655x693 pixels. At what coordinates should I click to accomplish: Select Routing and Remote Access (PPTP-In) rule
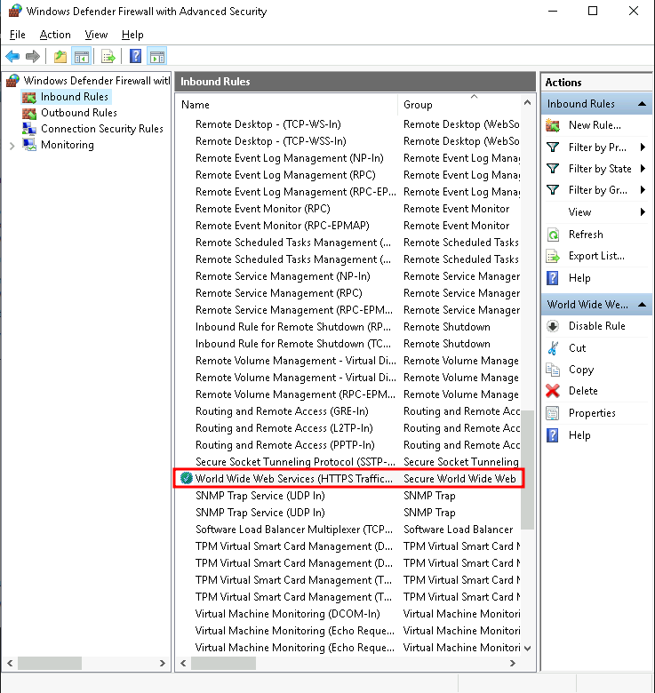(x=348, y=445)
